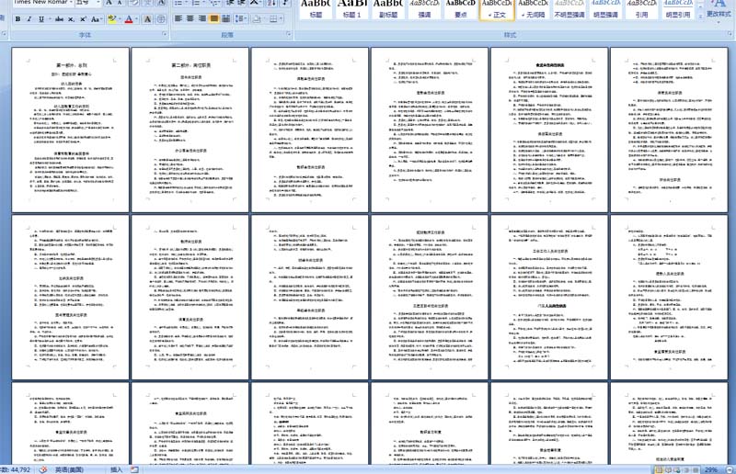The width and height of the screenshot is (736, 474).
Task: Toggle the 插入 insert mode indicator
Action: coord(117,469)
